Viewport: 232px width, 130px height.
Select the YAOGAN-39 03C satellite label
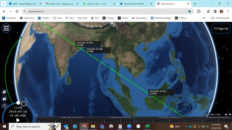click(x=161, y=92)
